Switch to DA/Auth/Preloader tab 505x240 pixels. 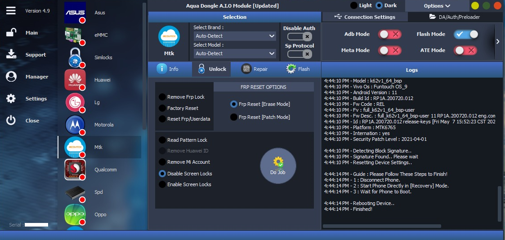point(455,17)
